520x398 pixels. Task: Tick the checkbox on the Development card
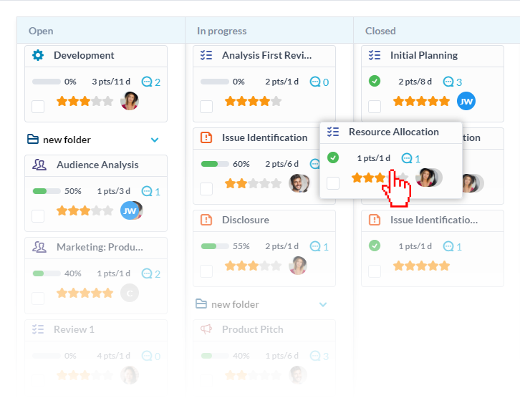(38, 107)
